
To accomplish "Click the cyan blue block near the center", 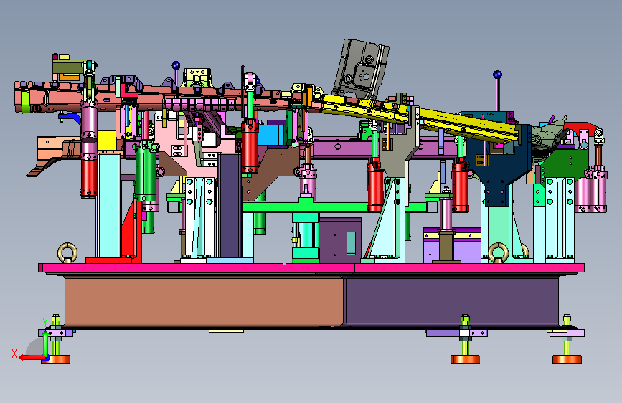I will pos(271,135).
